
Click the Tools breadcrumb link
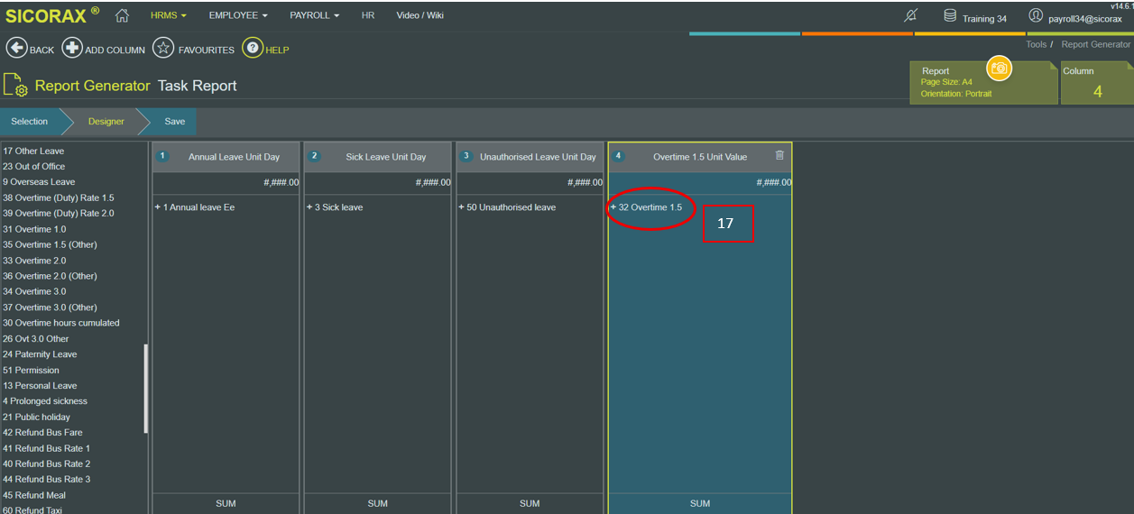point(1037,44)
